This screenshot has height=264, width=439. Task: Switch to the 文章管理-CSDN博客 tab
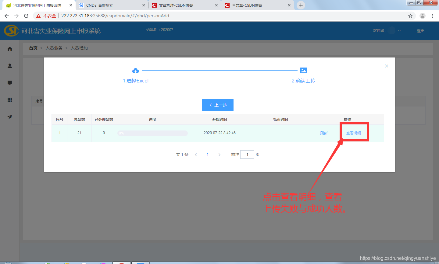coord(184,5)
